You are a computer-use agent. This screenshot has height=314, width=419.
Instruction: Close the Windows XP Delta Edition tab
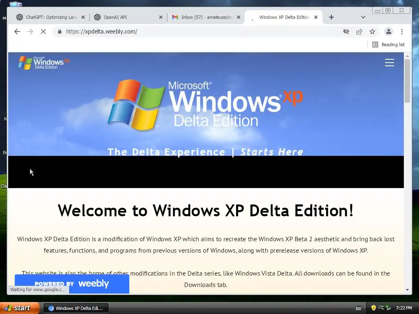pos(316,17)
